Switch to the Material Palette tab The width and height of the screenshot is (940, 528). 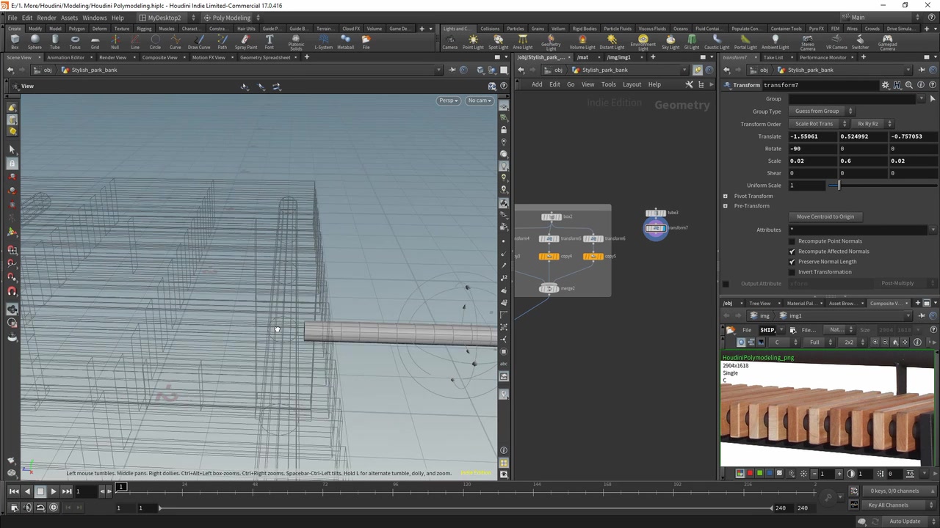pos(800,303)
